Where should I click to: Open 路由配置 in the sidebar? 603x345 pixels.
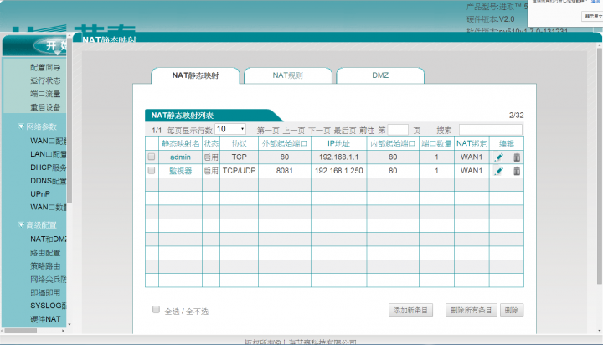coord(45,252)
